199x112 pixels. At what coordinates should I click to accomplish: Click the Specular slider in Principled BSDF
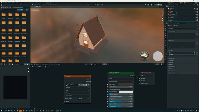pyautogui.click(x=121, y=101)
